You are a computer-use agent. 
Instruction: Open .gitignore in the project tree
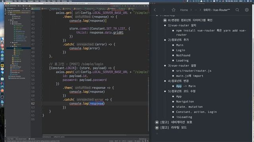(15, 65)
